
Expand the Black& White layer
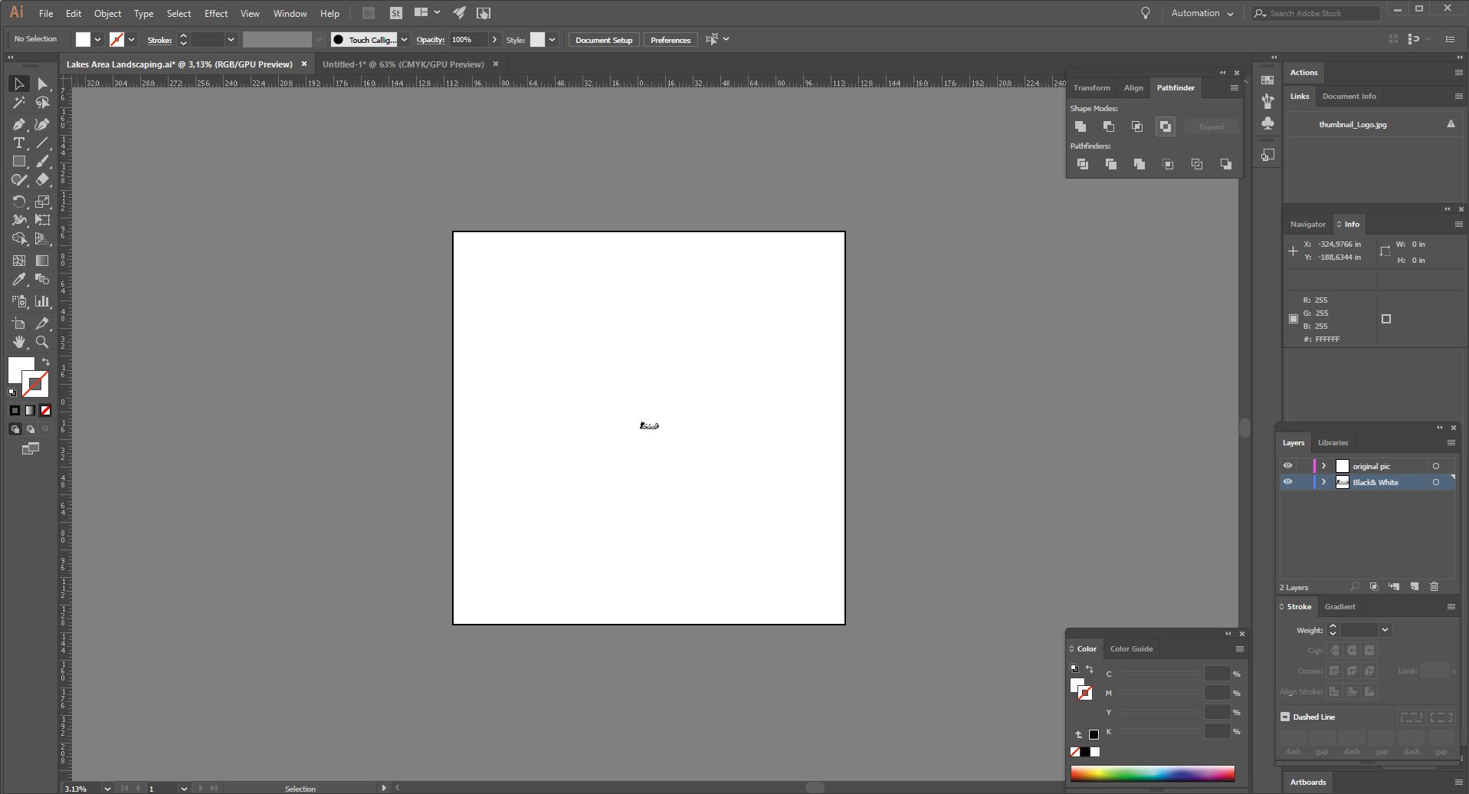pos(1323,482)
